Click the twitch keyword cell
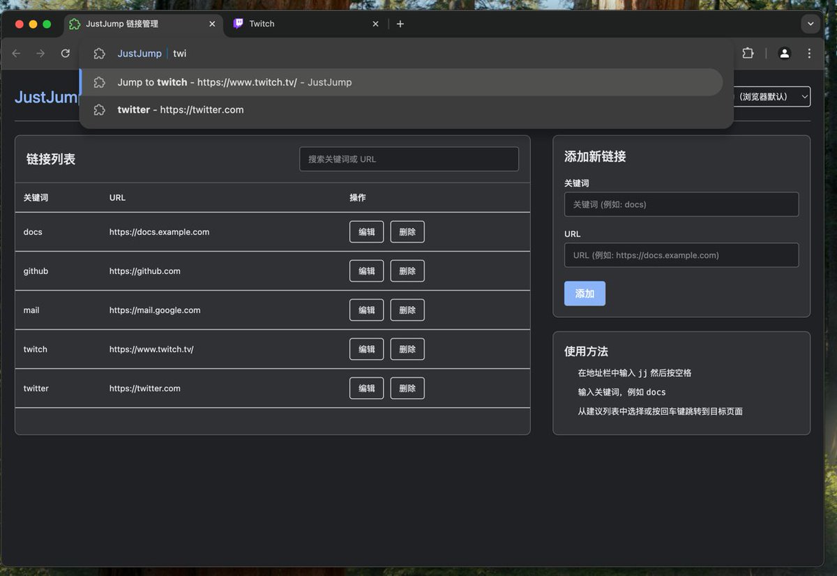 coord(35,349)
